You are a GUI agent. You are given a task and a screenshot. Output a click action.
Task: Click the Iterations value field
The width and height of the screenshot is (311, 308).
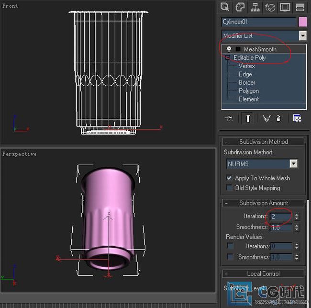tap(281, 216)
